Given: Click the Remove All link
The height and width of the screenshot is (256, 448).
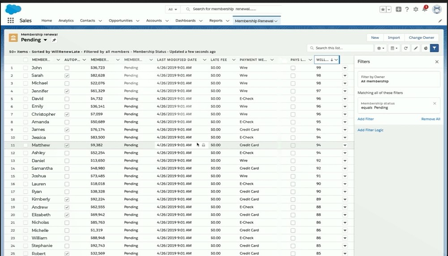Looking at the screenshot, I should [x=431, y=119].
